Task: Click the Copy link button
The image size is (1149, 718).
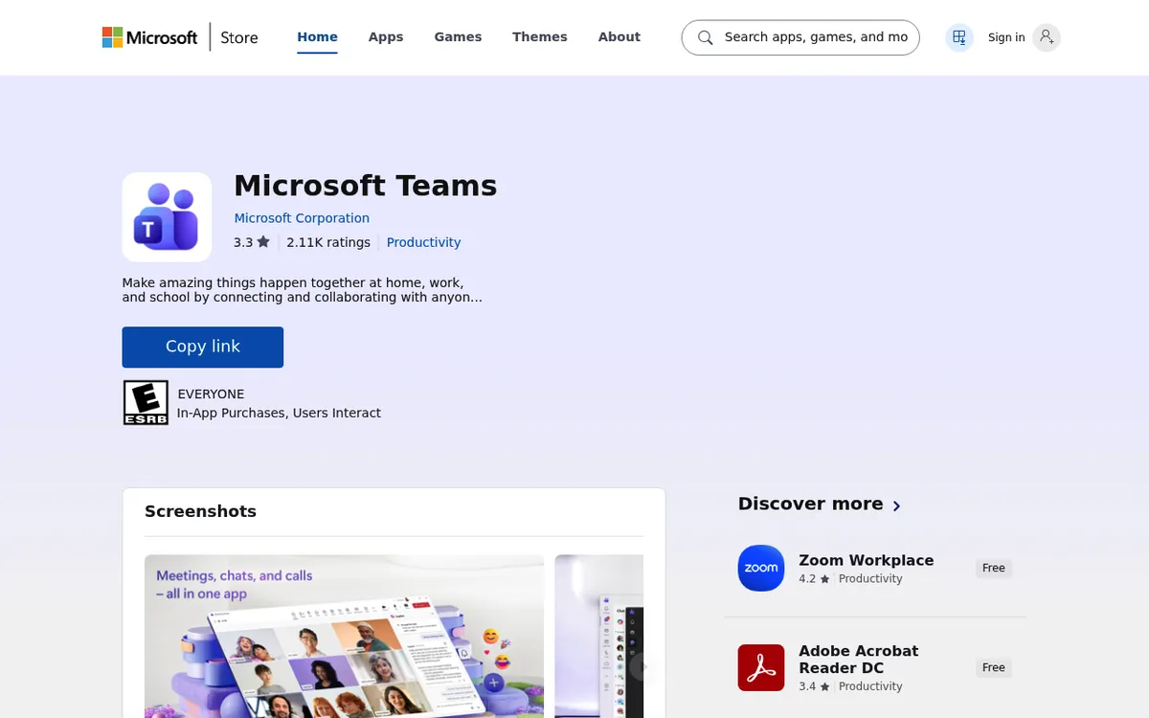Action: (x=203, y=347)
